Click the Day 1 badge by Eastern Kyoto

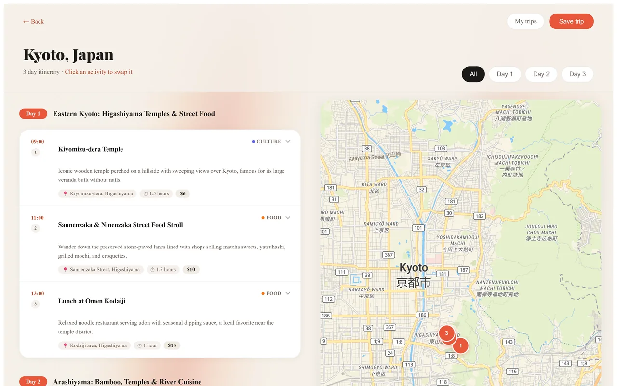(x=33, y=114)
